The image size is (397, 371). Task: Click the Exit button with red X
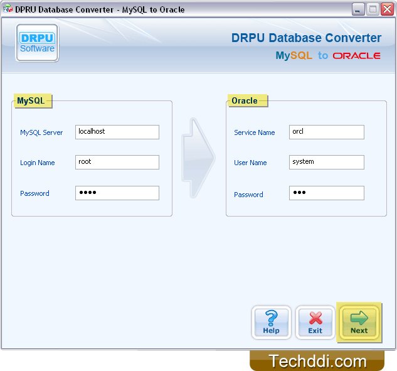click(x=315, y=322)
